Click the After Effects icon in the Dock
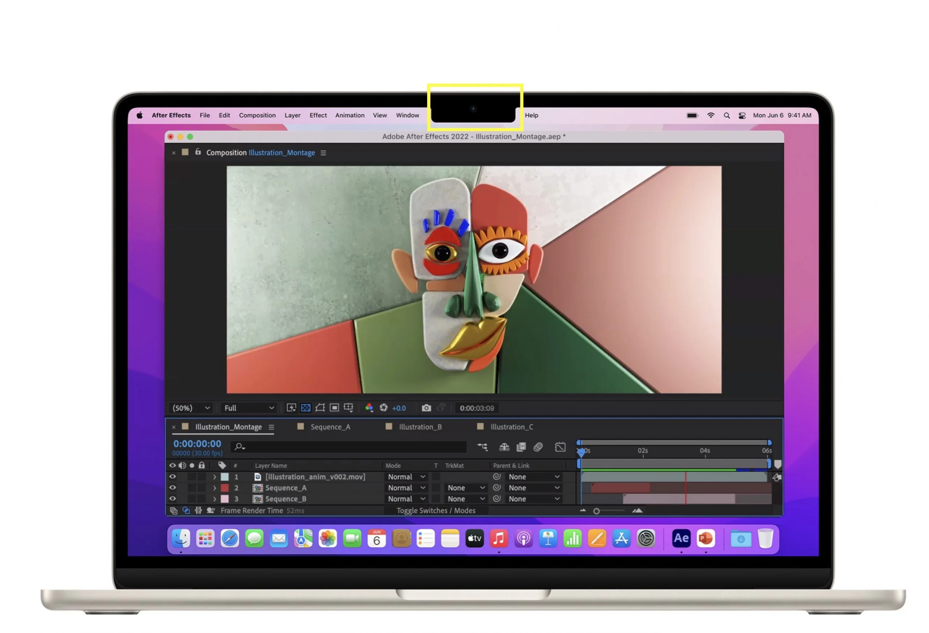 pyautogui.click(x=681, y=539)
